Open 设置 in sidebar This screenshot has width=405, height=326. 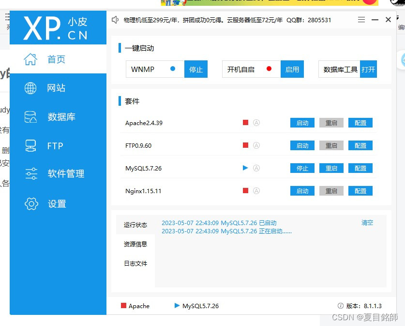58,204
